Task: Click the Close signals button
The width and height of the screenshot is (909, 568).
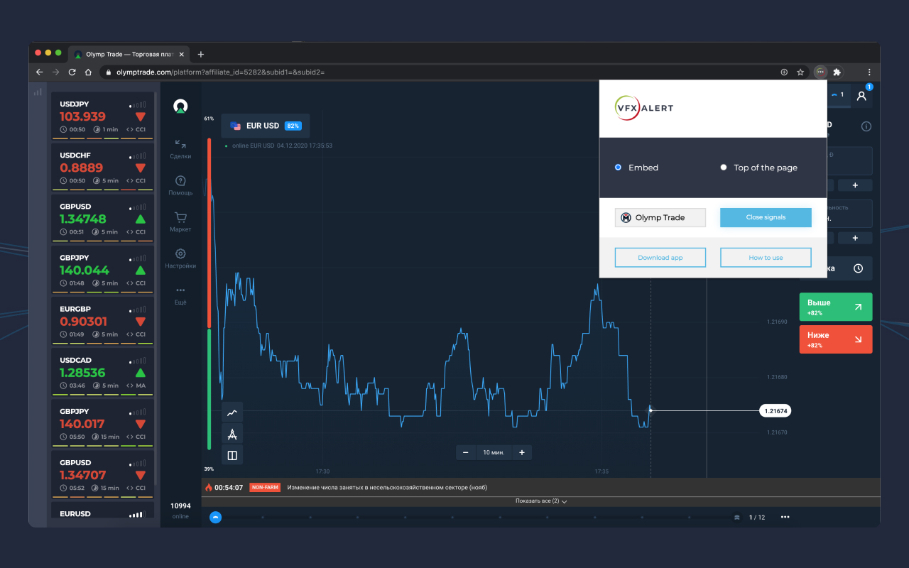Action: click(766, 218)
